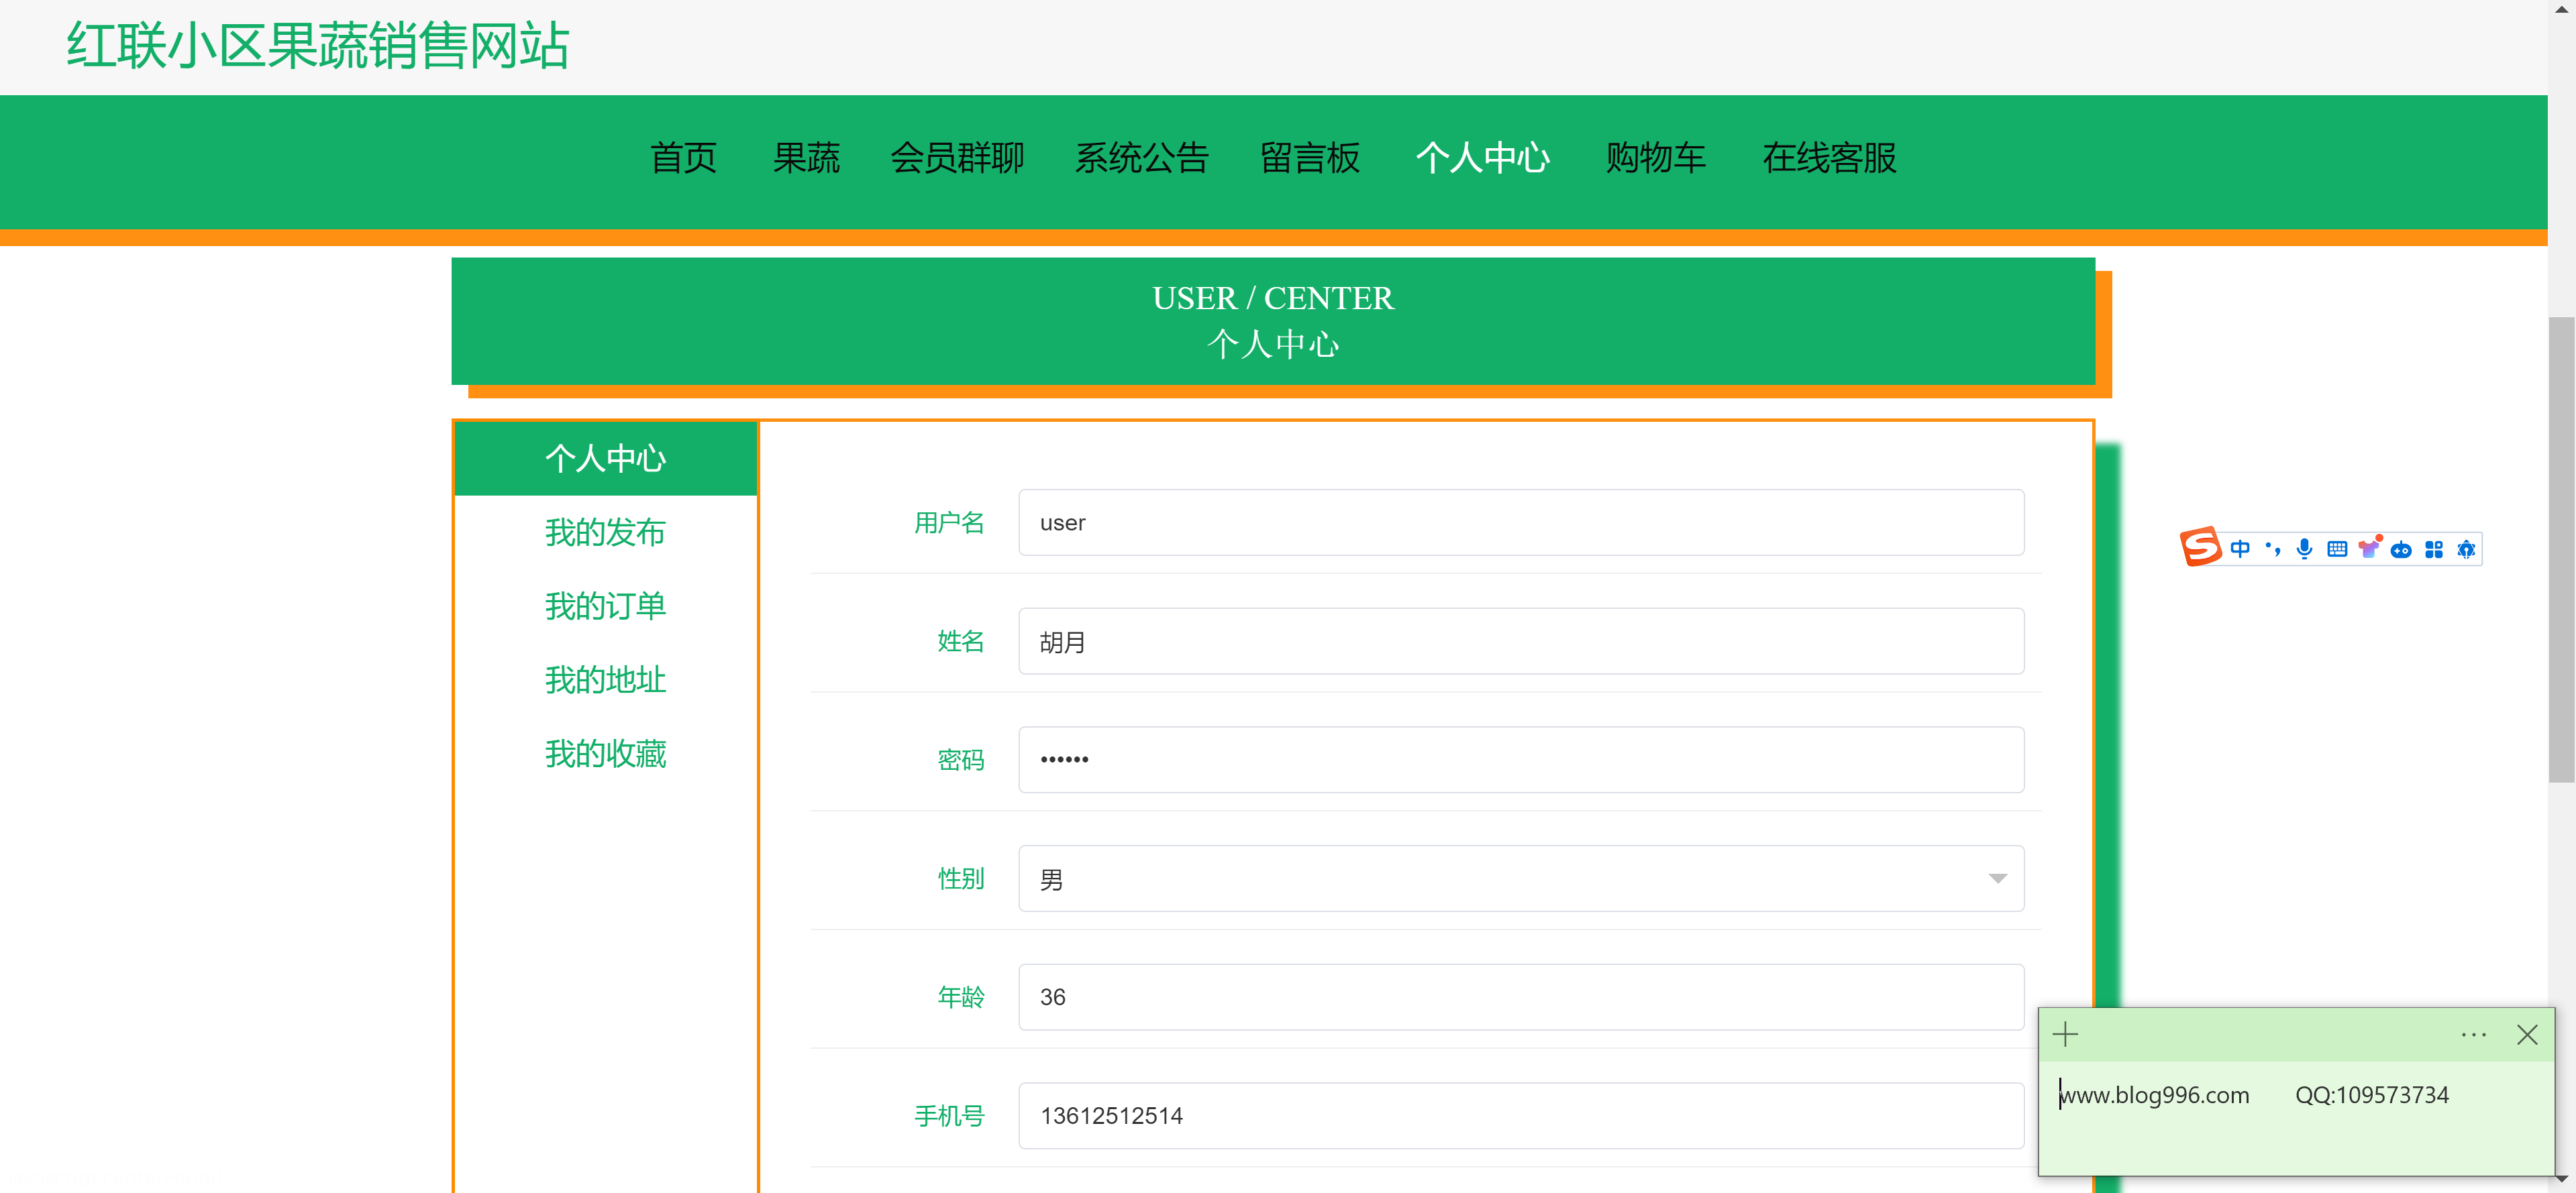Open 购物车 in the navigation bar

(x=1655, y=158)
